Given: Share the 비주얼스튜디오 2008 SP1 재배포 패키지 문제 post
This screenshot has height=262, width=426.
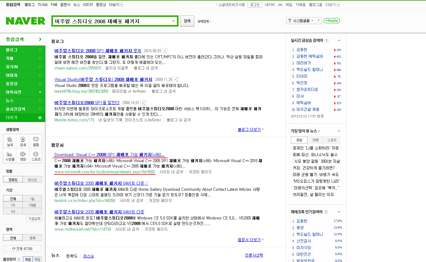Looking at the screenshot, I should click(x=165, y=51).
